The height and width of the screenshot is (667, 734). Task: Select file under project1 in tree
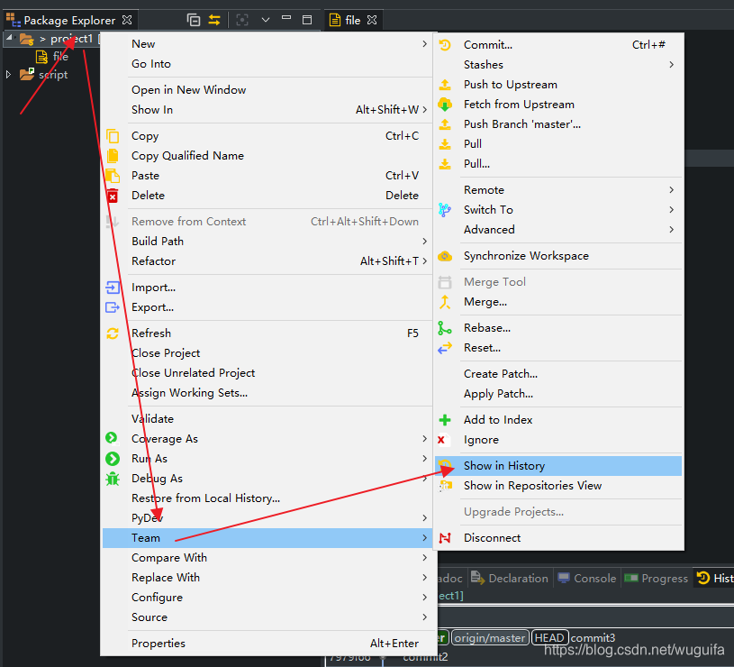coord(60,57)
